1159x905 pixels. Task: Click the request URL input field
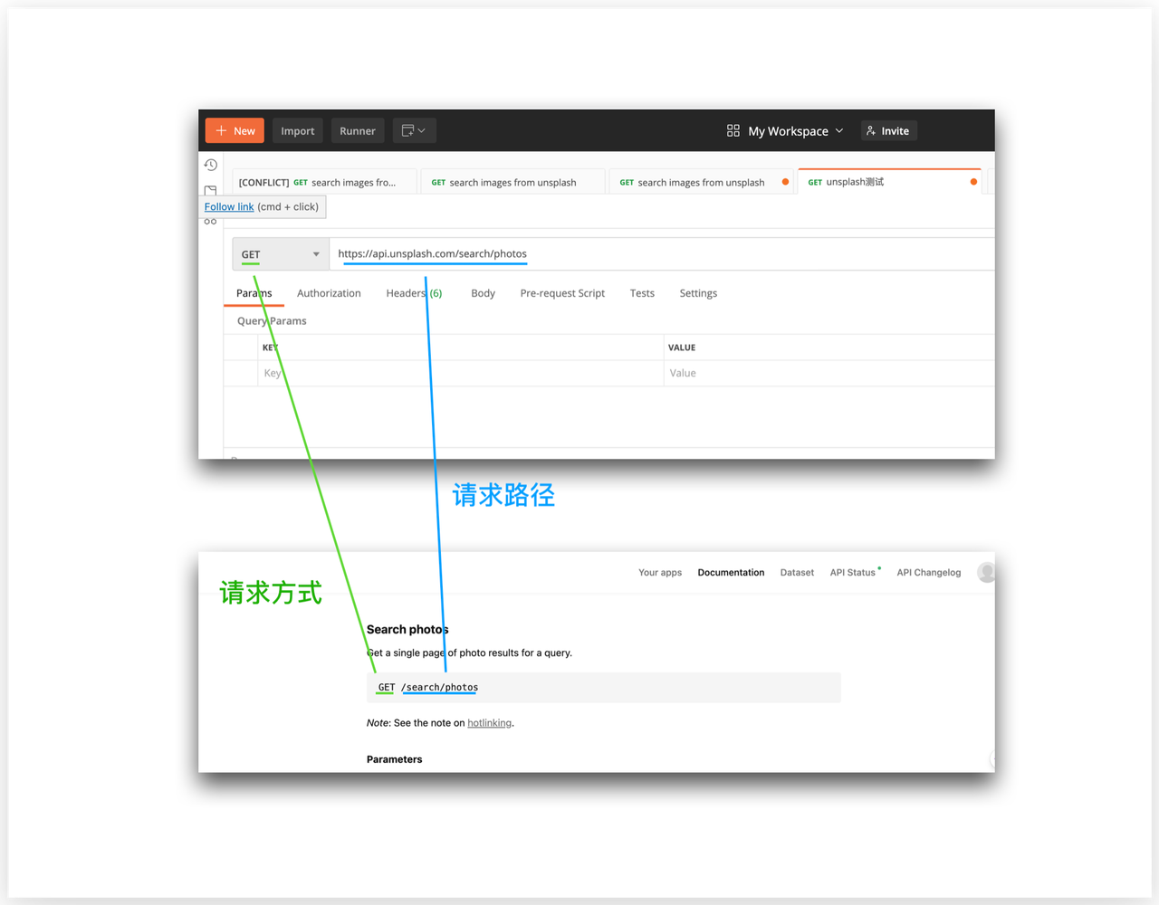click(x=663, y=254)
